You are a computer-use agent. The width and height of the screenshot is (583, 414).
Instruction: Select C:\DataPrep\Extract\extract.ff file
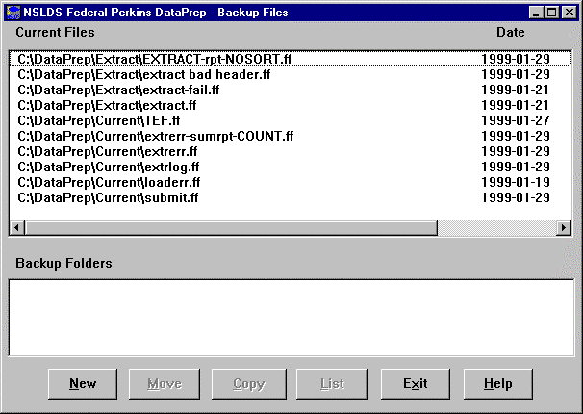[291, 105]
